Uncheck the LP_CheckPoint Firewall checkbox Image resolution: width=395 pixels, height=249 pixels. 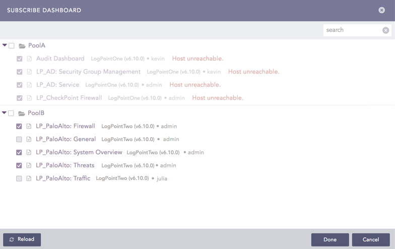(19, 98)
